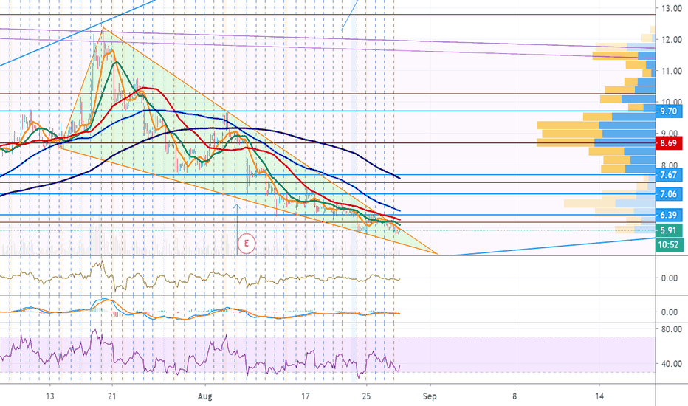Select the 6.39 price level label
Viewport: 688px width, 406px height.
tap(668, 215)
